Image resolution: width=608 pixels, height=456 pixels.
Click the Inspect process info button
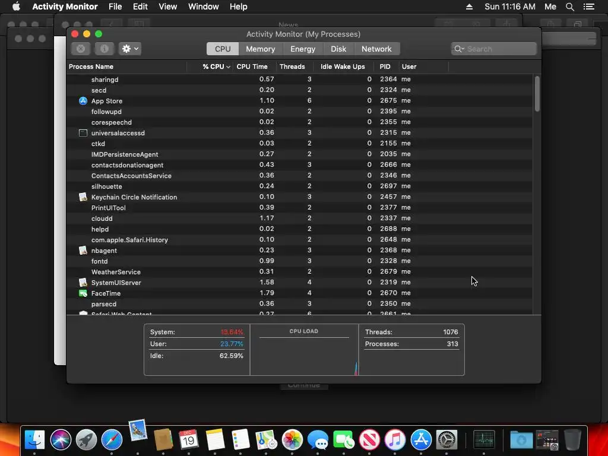(104, 49)
